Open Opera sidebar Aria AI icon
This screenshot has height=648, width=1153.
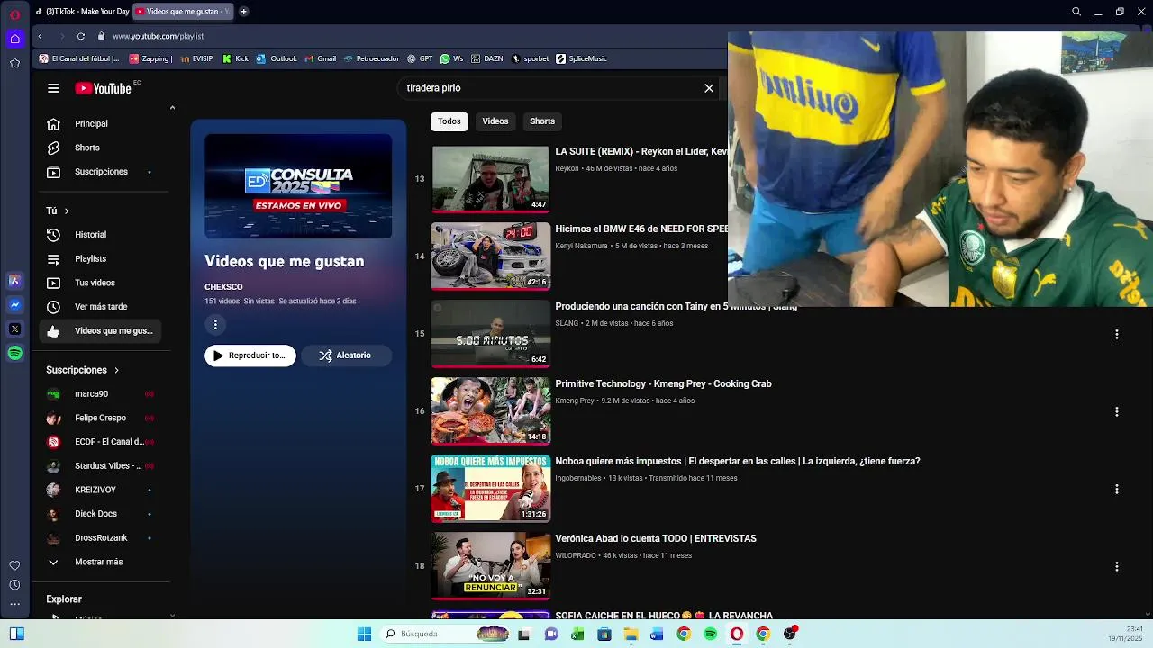point(14,281)
